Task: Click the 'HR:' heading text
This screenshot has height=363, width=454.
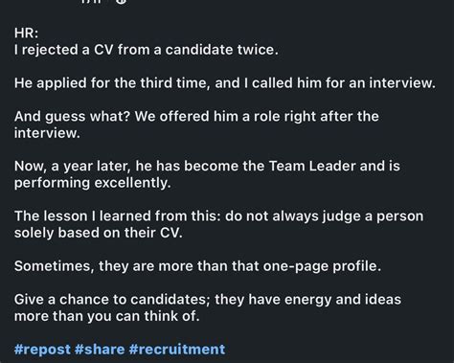Action: tap(26, 33)
